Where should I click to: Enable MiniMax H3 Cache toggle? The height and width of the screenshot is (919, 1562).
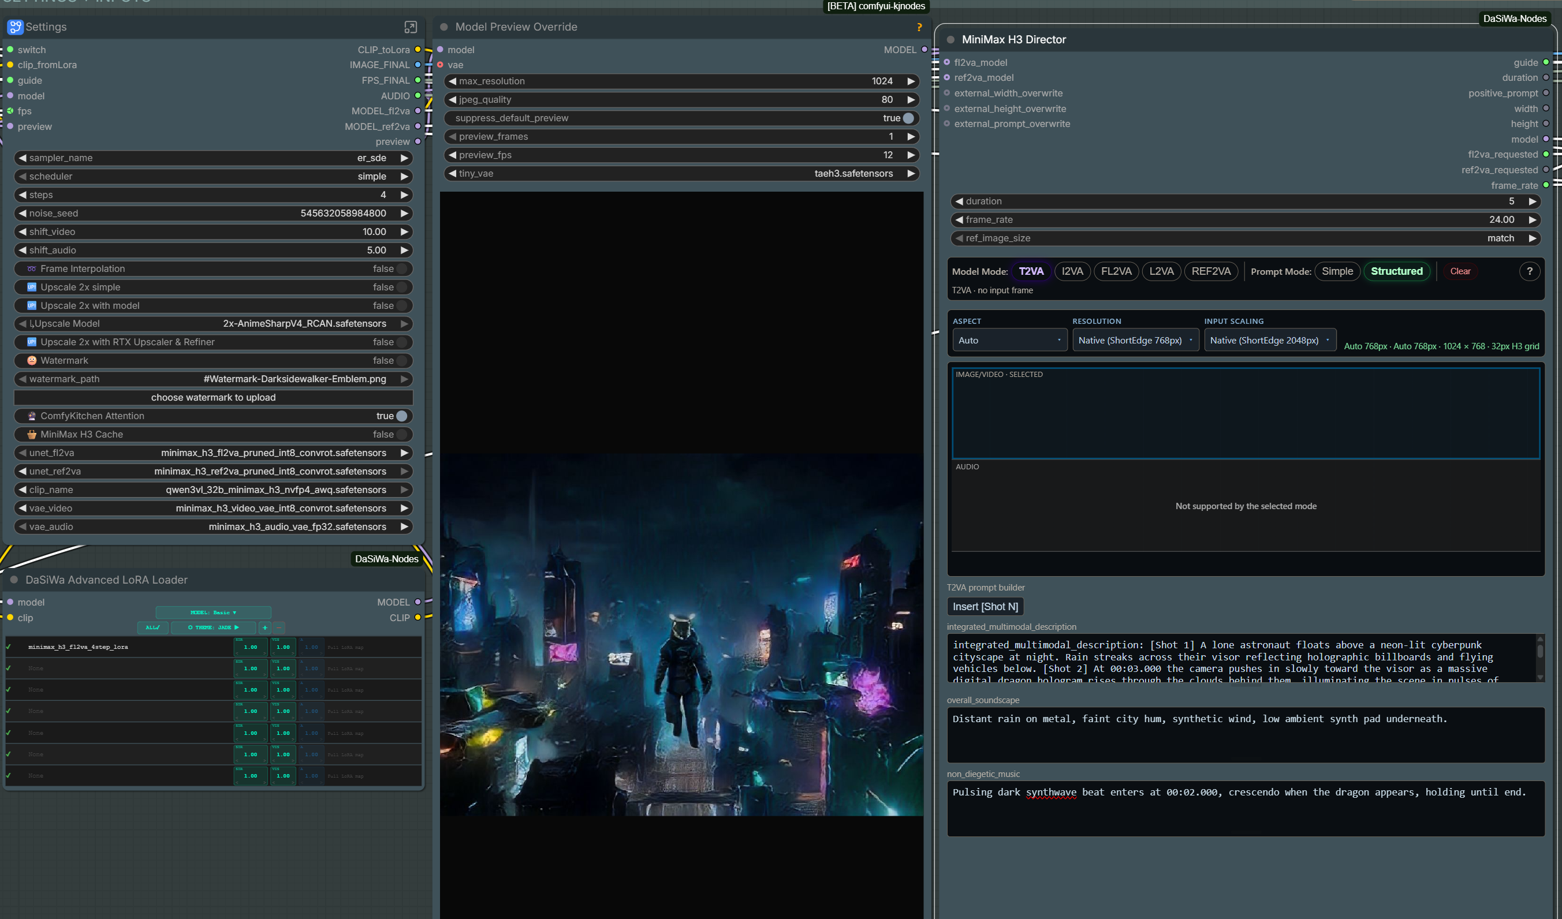click(x=402, y=435)
